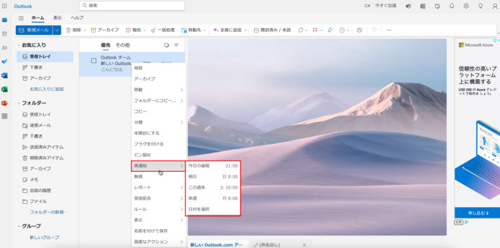Image resolution: width=500 pixels, height=248 pixels.
Task: Click the アーカイブ toolbar button
Action: point(105,30)
